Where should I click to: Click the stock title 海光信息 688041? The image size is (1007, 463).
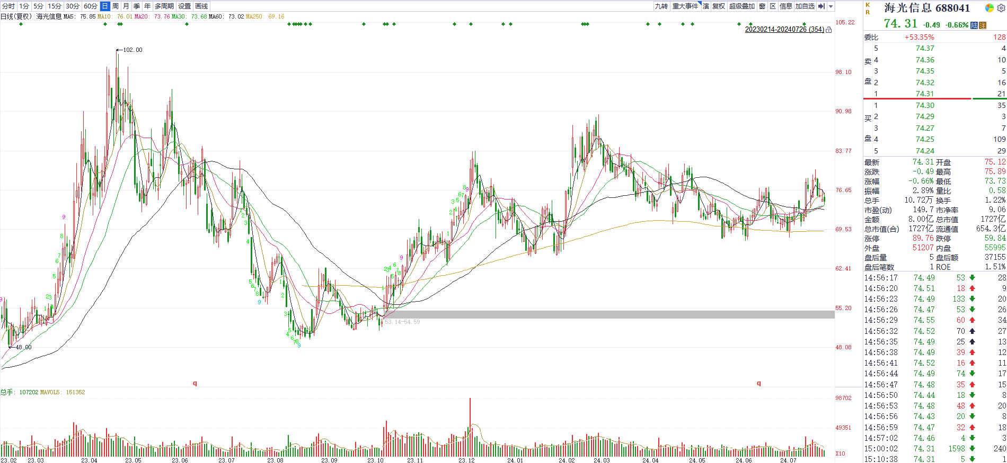(x=927, y=8)
